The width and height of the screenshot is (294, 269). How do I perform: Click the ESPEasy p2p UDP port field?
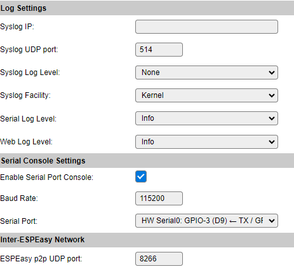pyautogui.click(x=159, y=259)
